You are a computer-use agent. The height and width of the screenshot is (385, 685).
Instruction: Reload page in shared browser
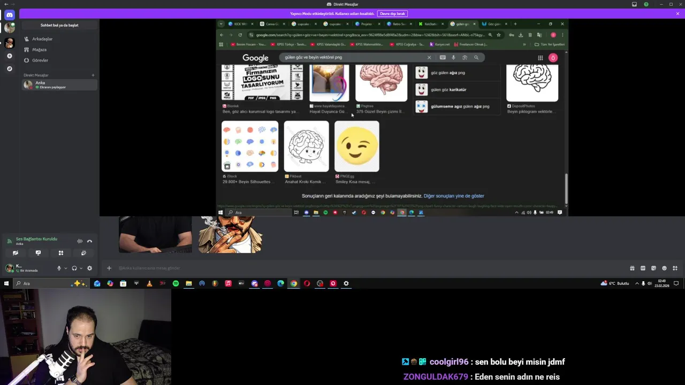point(240,35)
